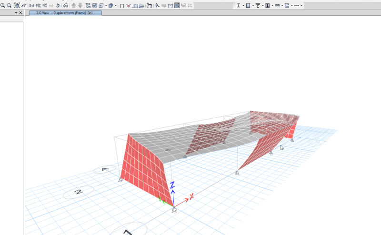
Task: Set the plan XY view
Action: point(38,5)
